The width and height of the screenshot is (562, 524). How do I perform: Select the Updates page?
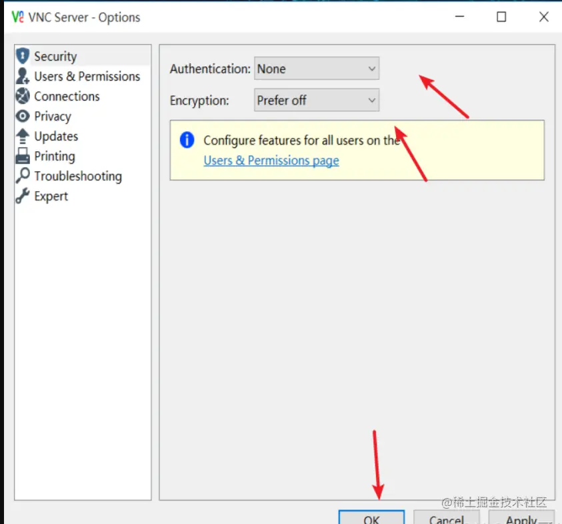pos(83,136)
